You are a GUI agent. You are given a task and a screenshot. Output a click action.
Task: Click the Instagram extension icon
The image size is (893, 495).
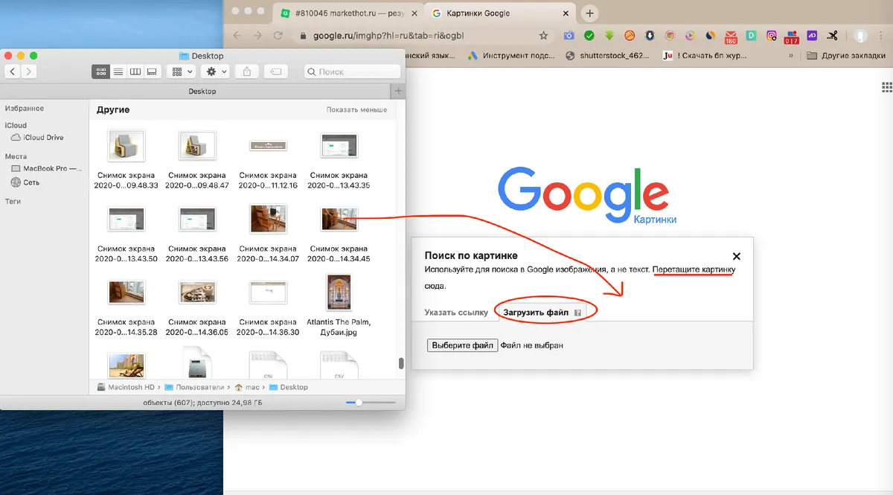772,35
